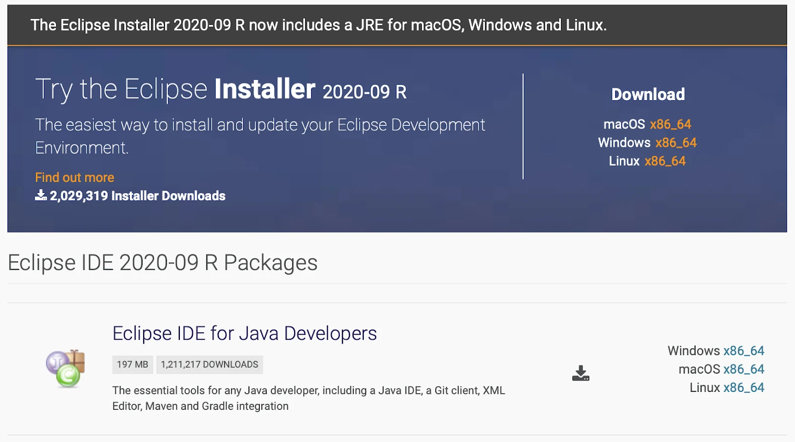Open Eclipse IDE for Java Developers title
The image size is (795, 442).
pos(244,333)
